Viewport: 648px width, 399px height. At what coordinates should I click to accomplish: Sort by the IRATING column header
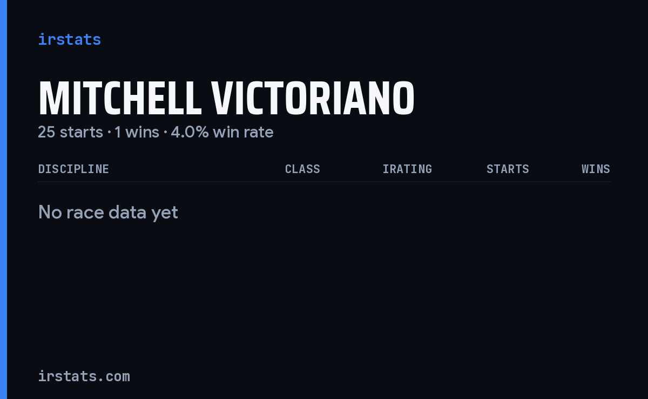[x=407, y=169]
